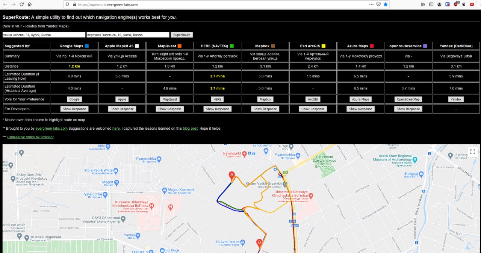Focus the origin address input field
Viewport: 481px width, 253px height.
[44, 35]
